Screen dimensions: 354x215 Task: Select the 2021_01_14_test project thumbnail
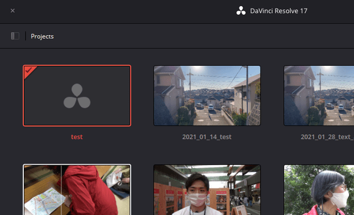click(207, 96)
